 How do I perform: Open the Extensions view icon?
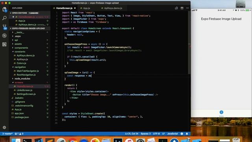[x=4, y=44]
